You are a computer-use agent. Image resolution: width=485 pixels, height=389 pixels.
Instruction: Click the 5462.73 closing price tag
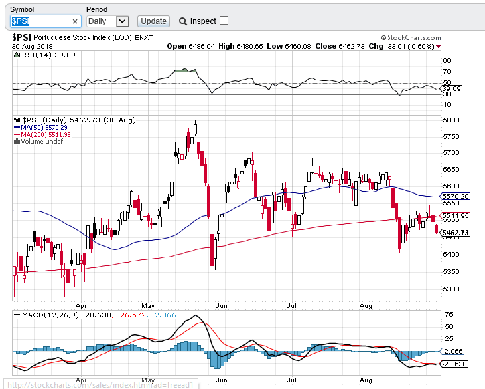coord(455,233)
